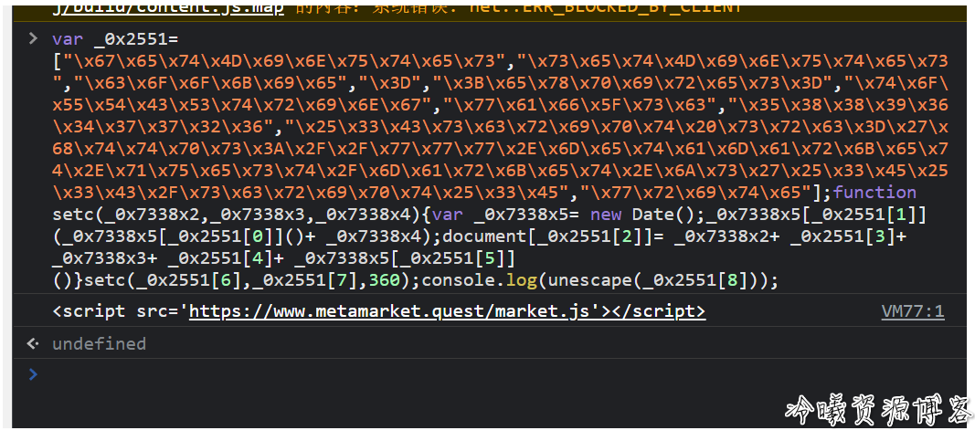The height and width of the screenshot is (441, 975).
Task: Click the input chevron before var _0x2551
Action: point(33,38)
